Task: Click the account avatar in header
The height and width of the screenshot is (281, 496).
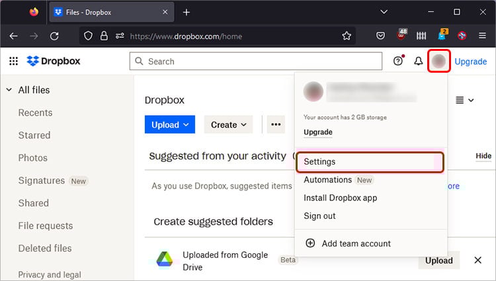Action: coord(439,61)
